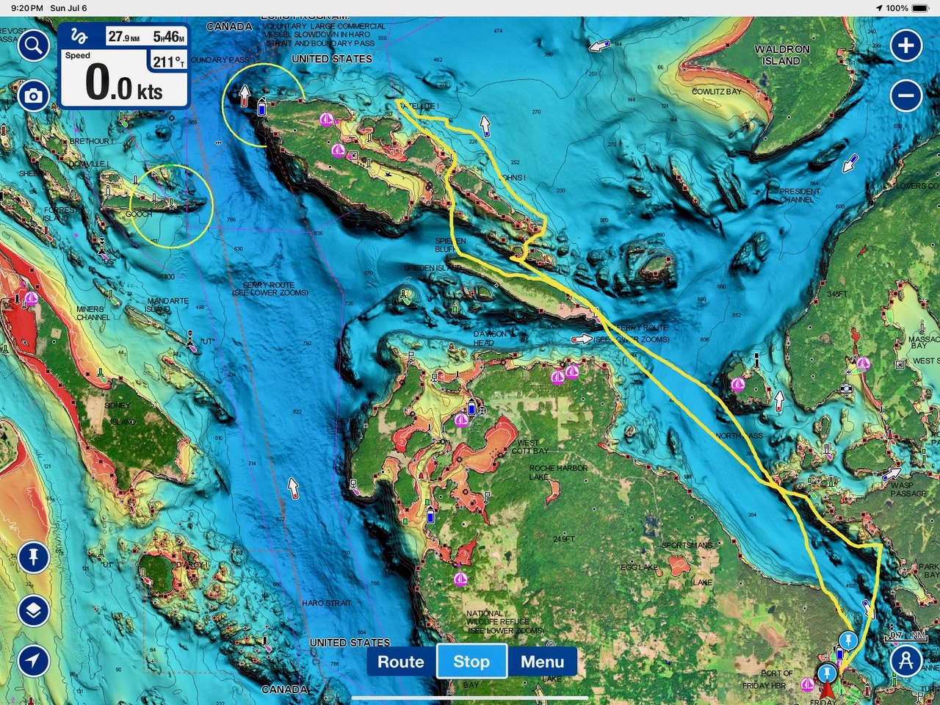Tap the yellow range circle around Gooch
The image size is (940, 705).
pos(172,206)
